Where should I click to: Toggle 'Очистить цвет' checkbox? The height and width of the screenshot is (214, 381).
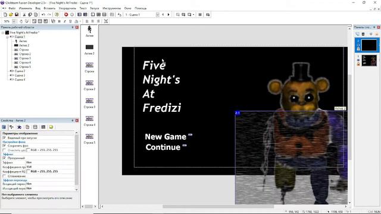click(4, 150)
